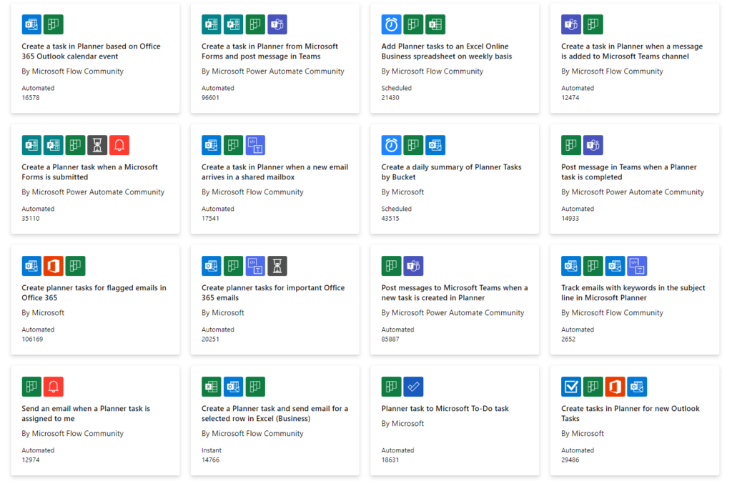Click the Outlook icon on the calendar event template
The width and height of the screenshot is (732, 481).
[x=31, y=24]
